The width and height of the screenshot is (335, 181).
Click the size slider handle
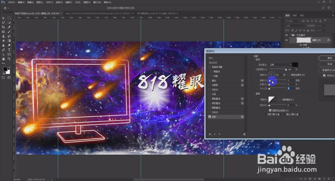pos(269,89)
